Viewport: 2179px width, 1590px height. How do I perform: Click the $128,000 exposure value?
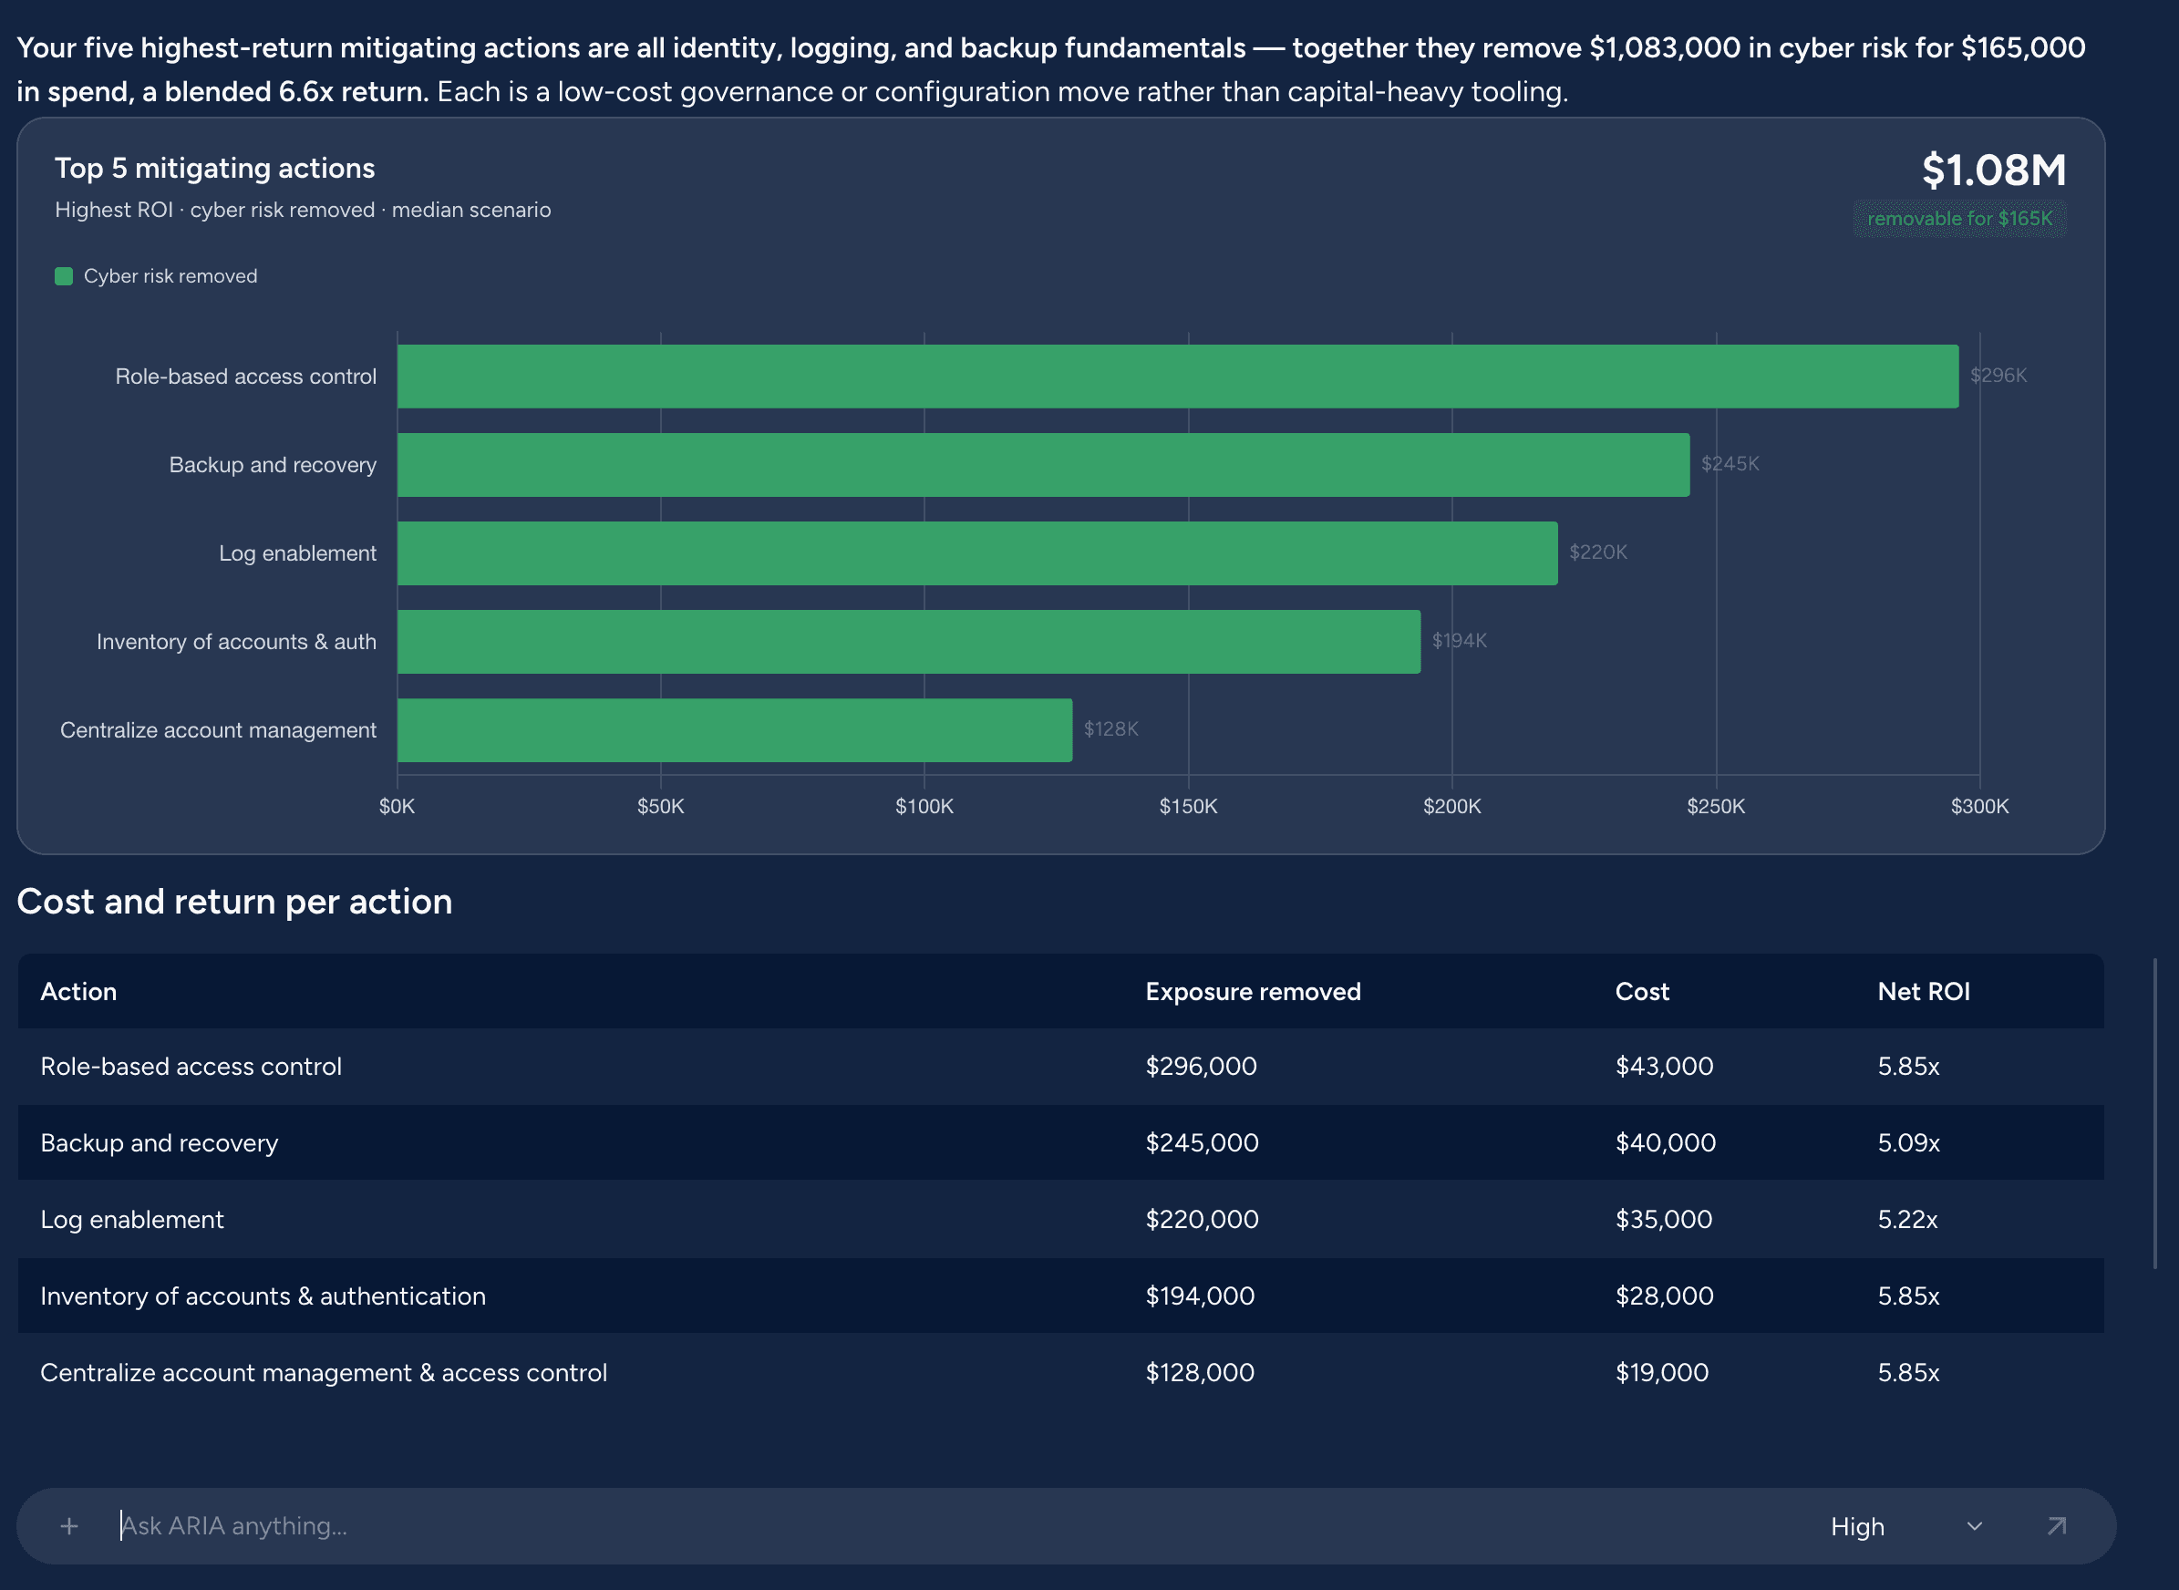pyautogui.click(x=1200, y=1372)
